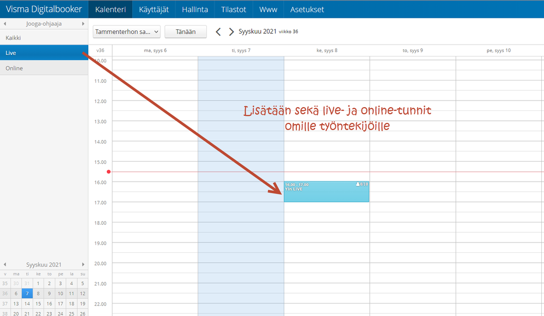544x316 pixels.
Task: Select Live employee in sidebar
Action: (44, 53)
